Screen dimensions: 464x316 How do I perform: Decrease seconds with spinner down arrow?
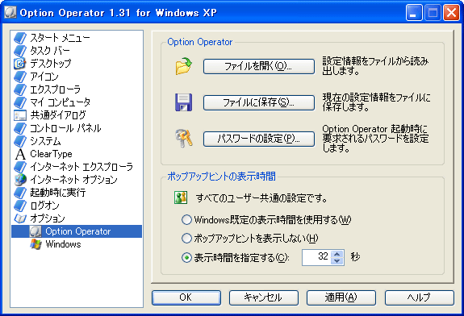coord(337,261)
